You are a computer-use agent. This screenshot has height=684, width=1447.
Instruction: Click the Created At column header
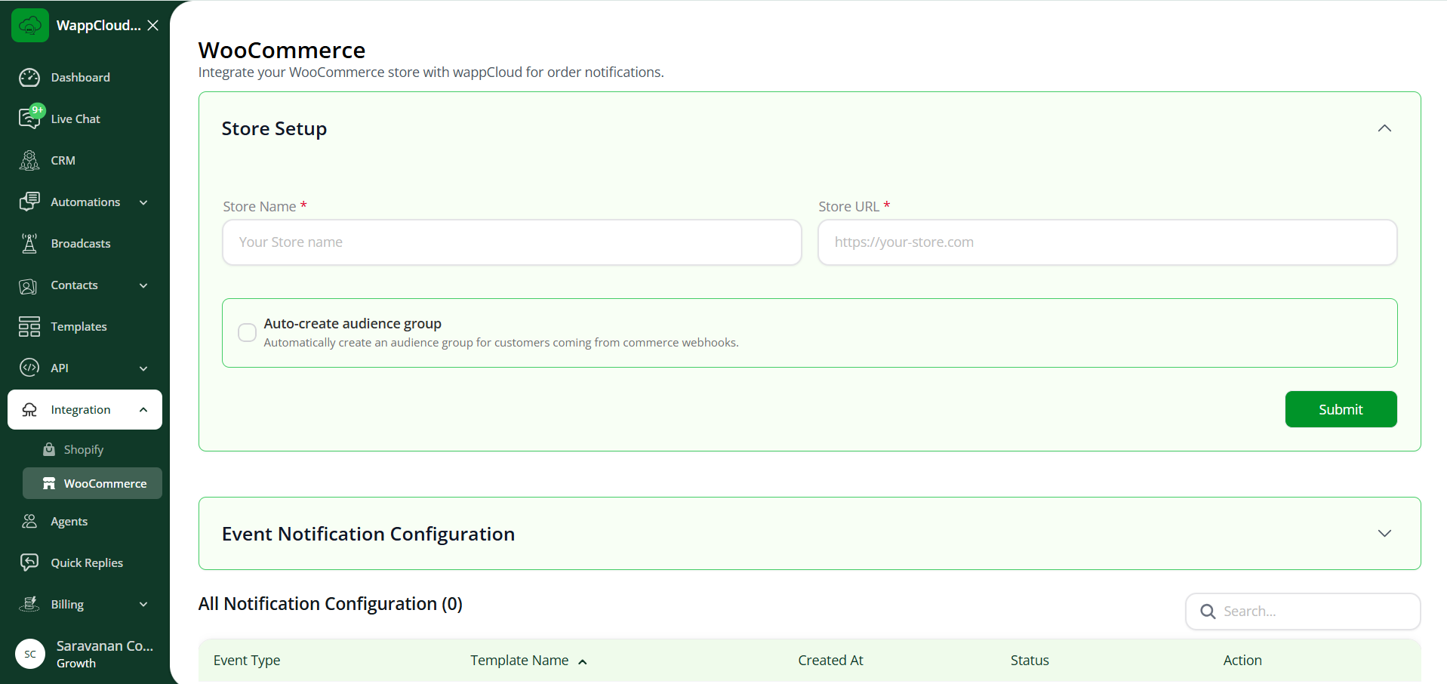pos(830,661)
